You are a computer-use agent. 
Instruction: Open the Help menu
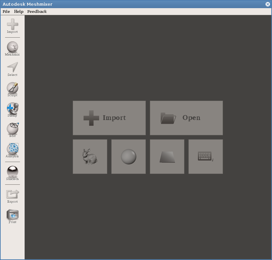[19, 12]
